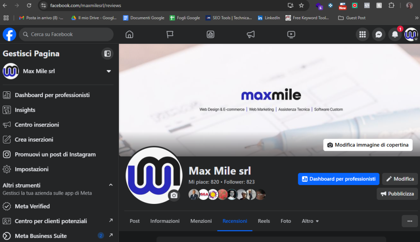Image resolution: width=420 pixels, height=242 pixels.
Task: Open the Max Mile srl profile picture
Action: (154, 175)
